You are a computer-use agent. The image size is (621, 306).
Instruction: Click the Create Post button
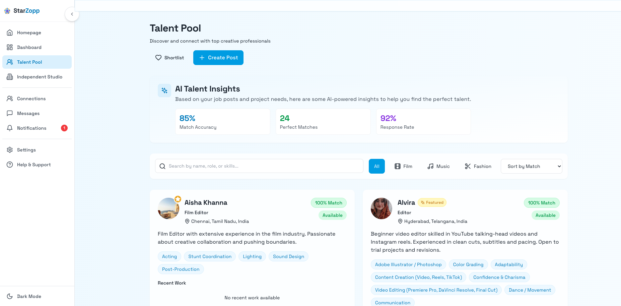[x=218, y=58]
